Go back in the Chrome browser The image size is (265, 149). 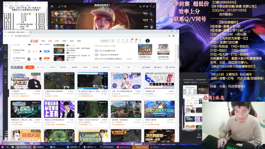[5, 36]
